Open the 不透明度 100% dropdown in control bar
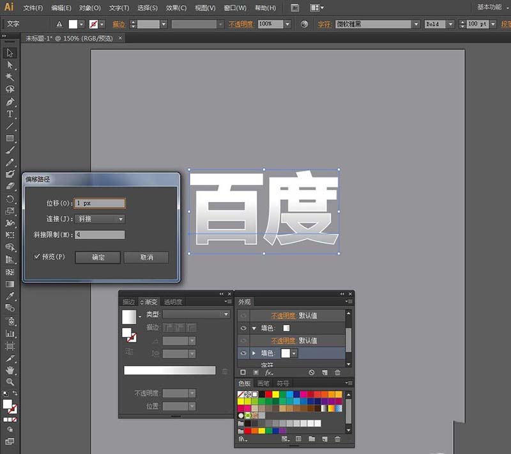Screen dimensions: 511x454 pos(287,24)
